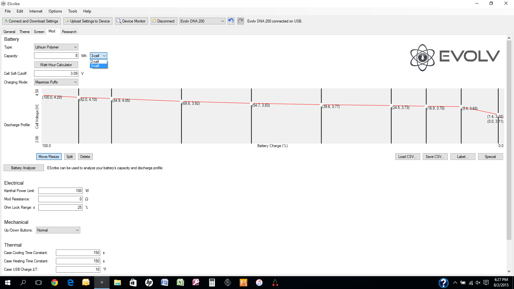This screenshot has width=514, height=289.
Task: Open taskbar search magnifier
Action: [x=23, y=283]
